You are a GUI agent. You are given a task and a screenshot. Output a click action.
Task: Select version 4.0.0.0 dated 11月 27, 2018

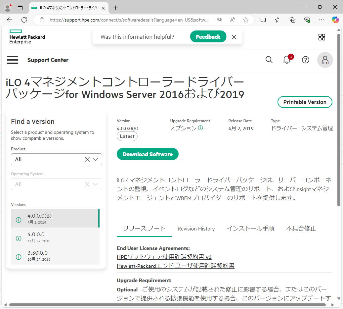[55, 237]
